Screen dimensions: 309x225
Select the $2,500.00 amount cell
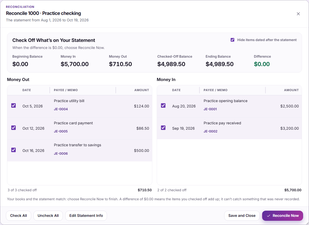(290, 106)
